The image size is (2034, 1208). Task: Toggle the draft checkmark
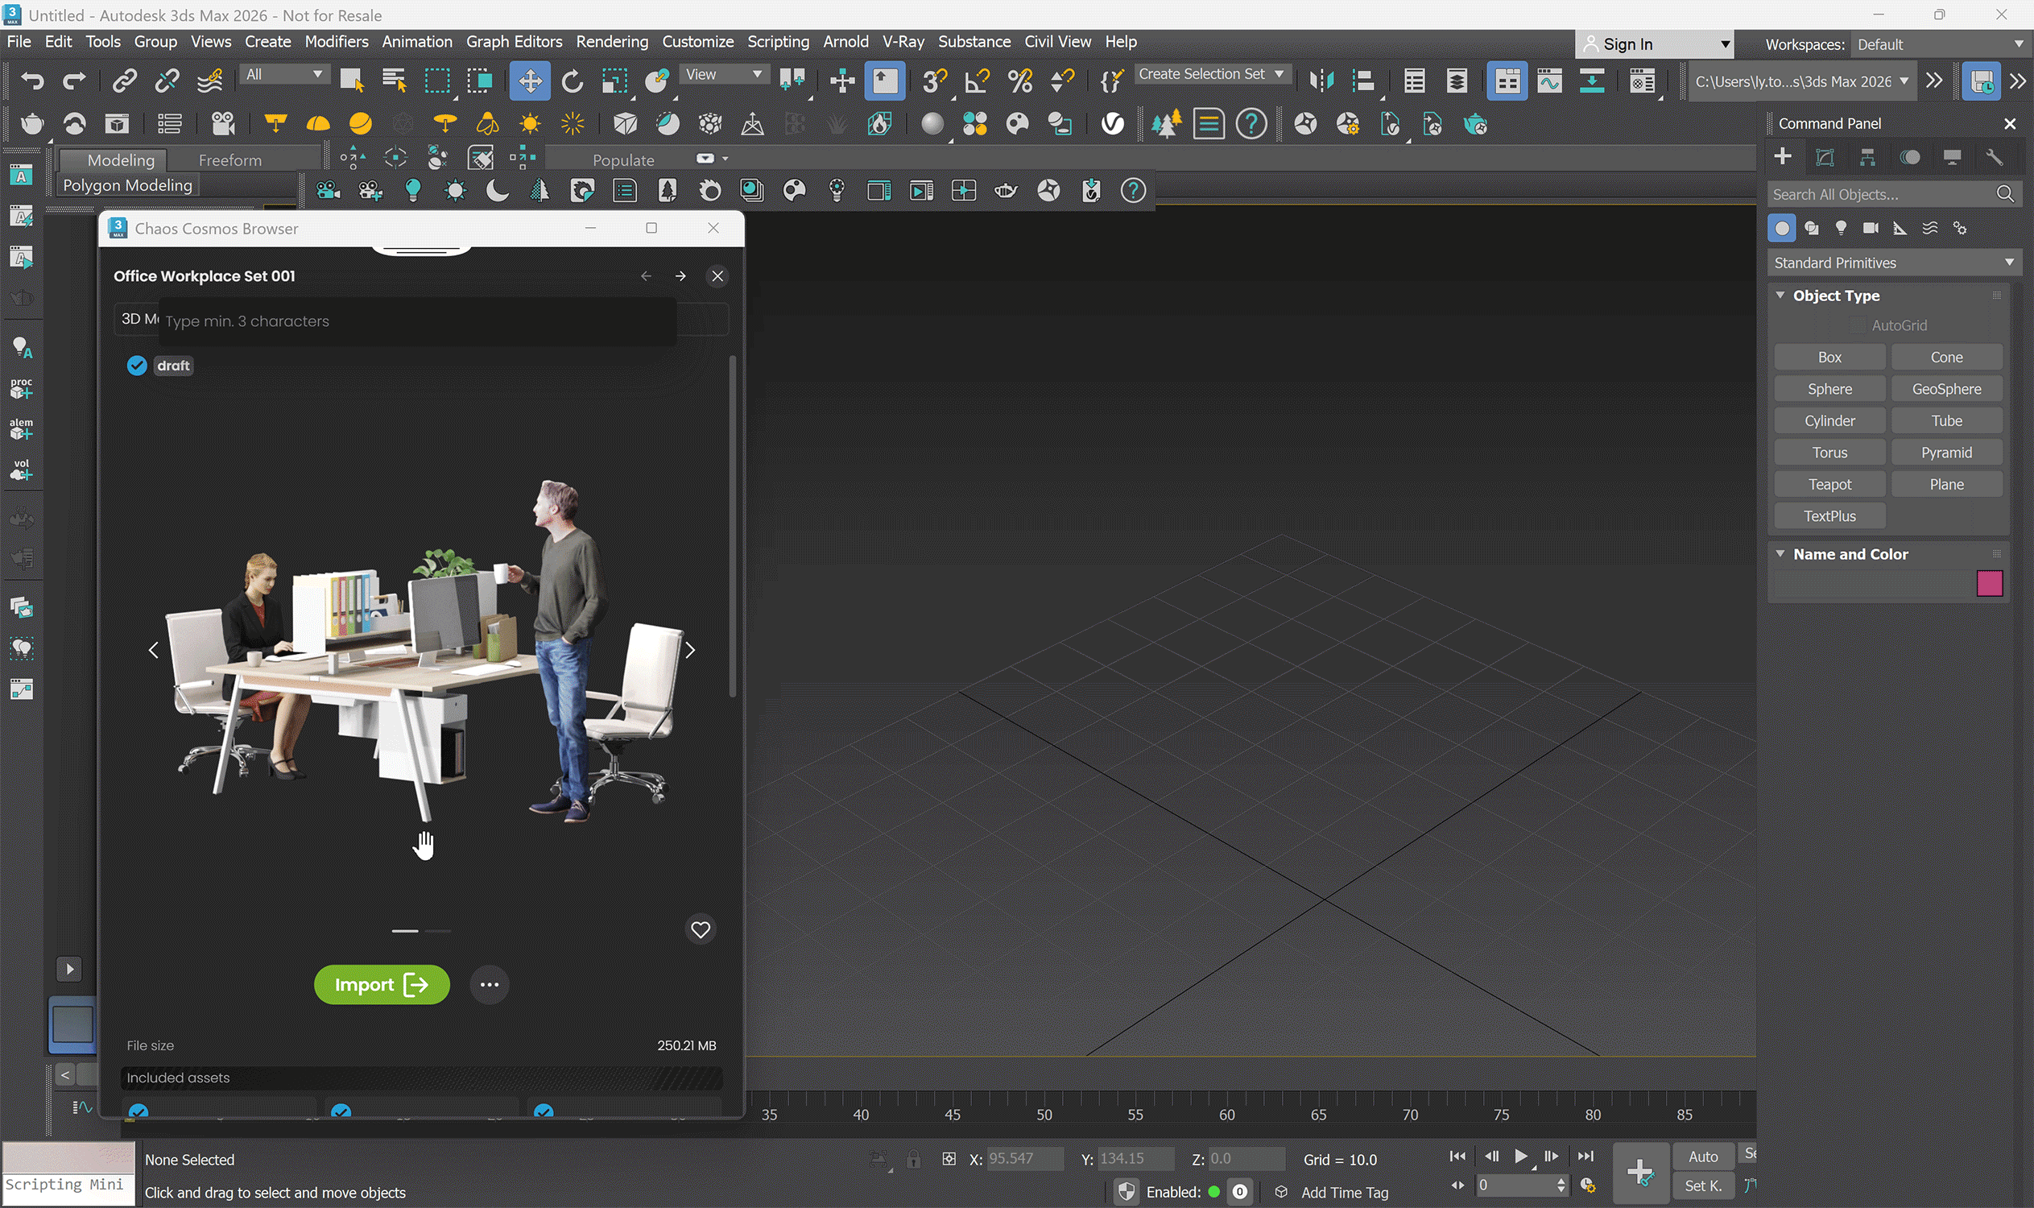pos(137,366)
